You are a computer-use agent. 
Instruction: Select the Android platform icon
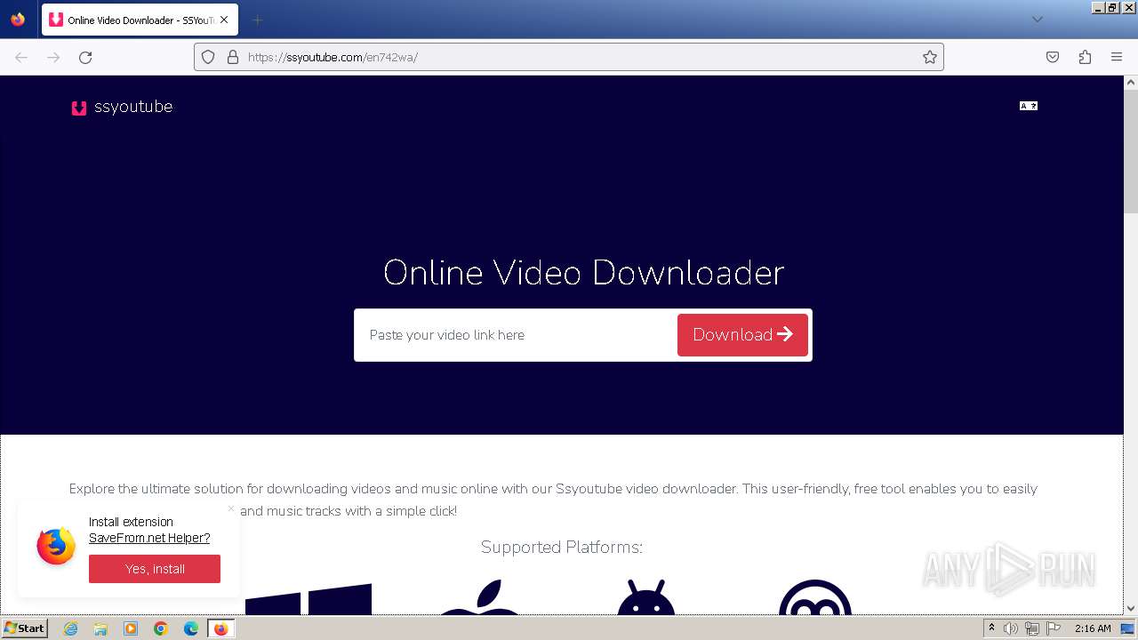[x=646, y=596]
